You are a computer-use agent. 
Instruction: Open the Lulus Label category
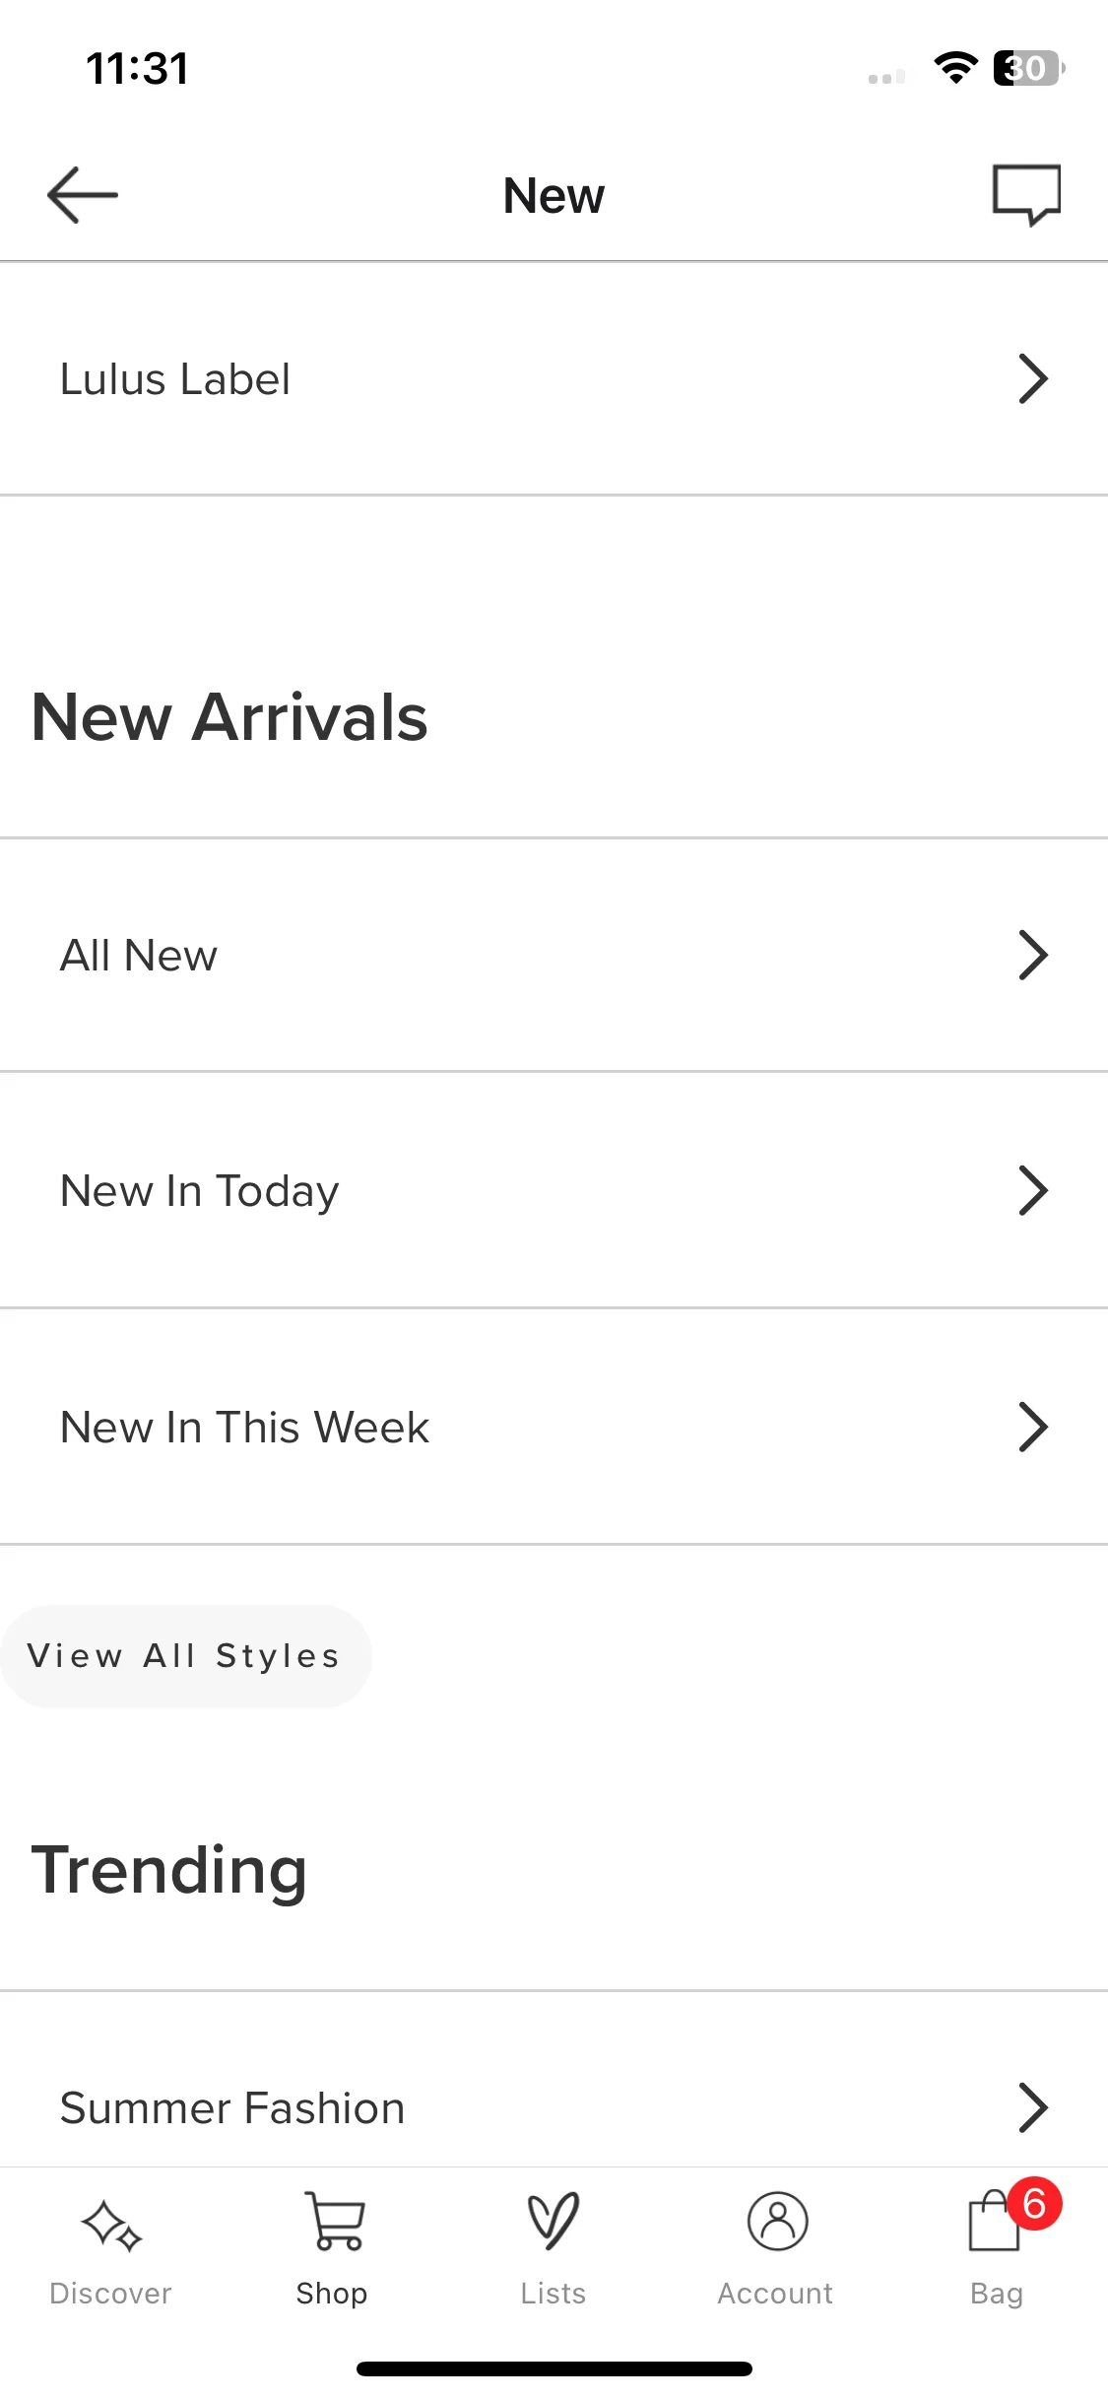[554, 379]
